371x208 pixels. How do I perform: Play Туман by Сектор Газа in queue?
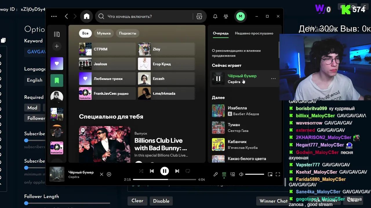(245, 127)
